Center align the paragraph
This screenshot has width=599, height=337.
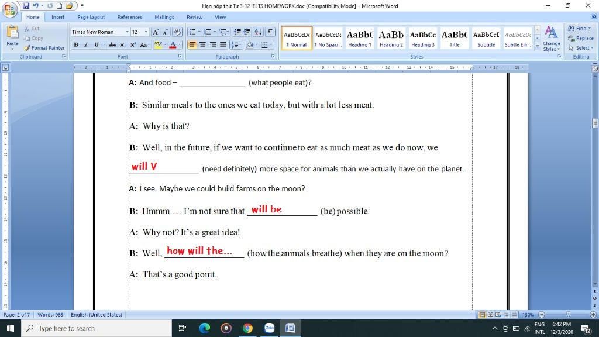pyautogui.click(x=202, y=44)
